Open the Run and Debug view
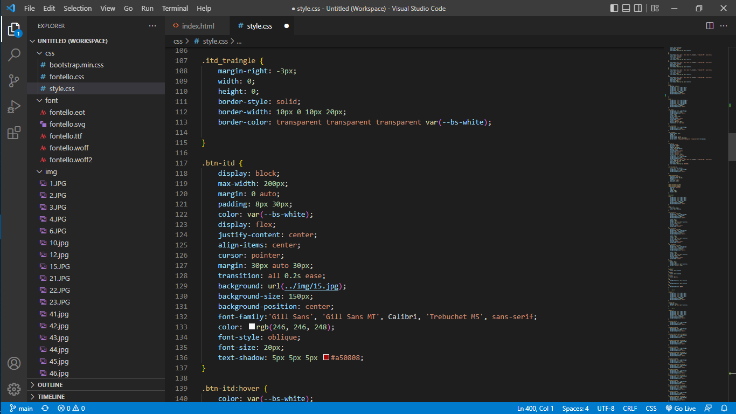 [x=14, y=107]
